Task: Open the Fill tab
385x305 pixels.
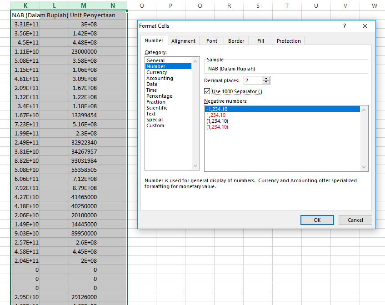Action: (x=260, y=41)
